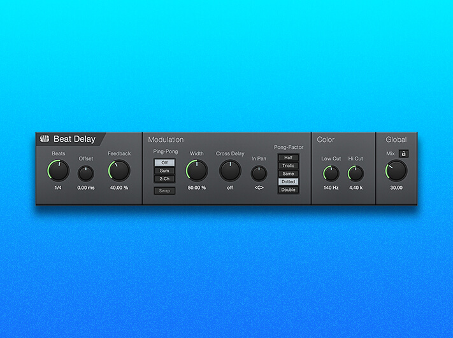Image resolution: width=453 pixels, height=338 pixels.
Task: Toggle the Mix lock icon
Action: 404,153
